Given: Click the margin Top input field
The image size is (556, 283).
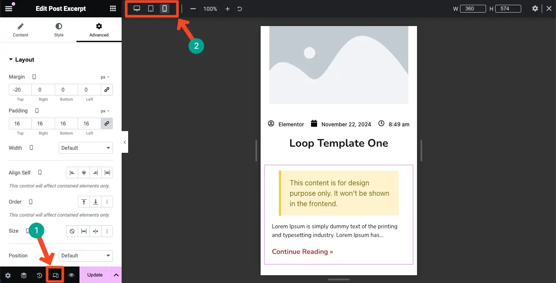Looking at the screenshot, I should coord(20,90).
